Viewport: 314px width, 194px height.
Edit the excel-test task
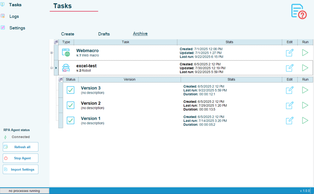coord(289,68)
